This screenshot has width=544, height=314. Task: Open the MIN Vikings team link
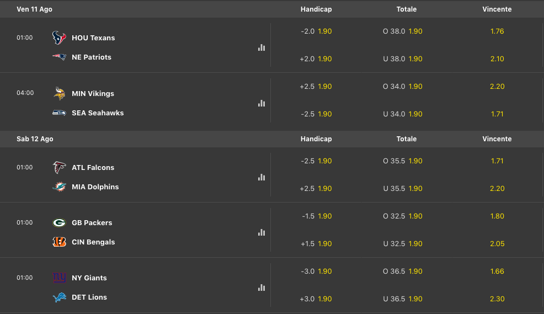click(93, 94)
